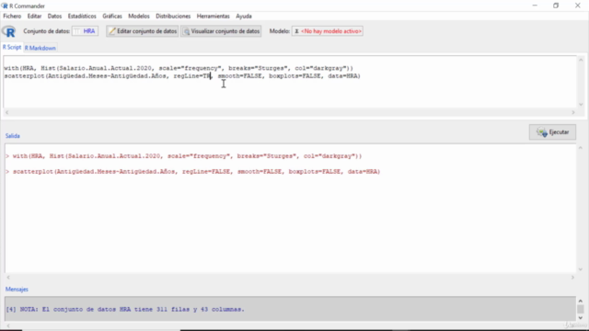Screen dimensions: 589x331
Task: Open the Ayuda menu
Action: point(244,17)
